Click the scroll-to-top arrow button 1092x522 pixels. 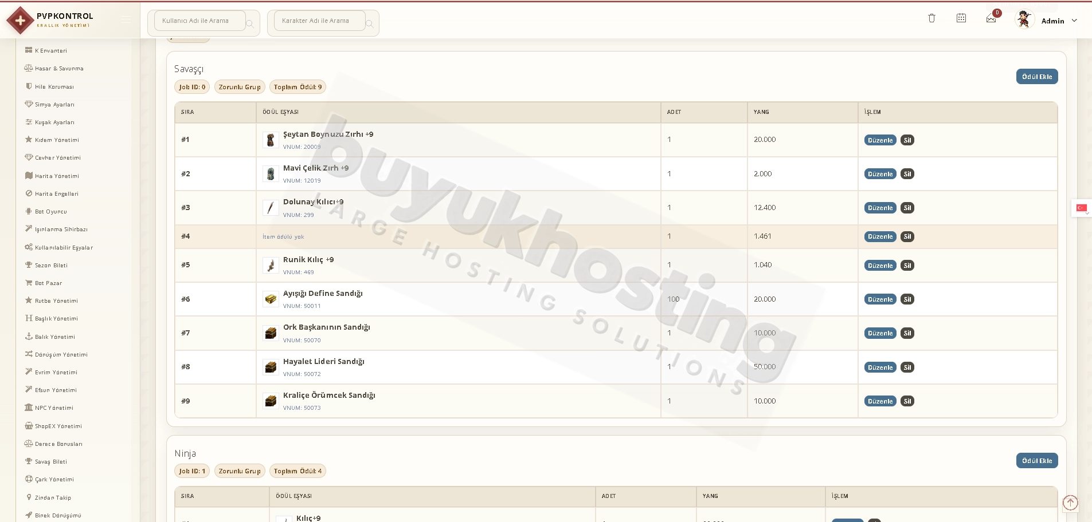coord(1070,503)
